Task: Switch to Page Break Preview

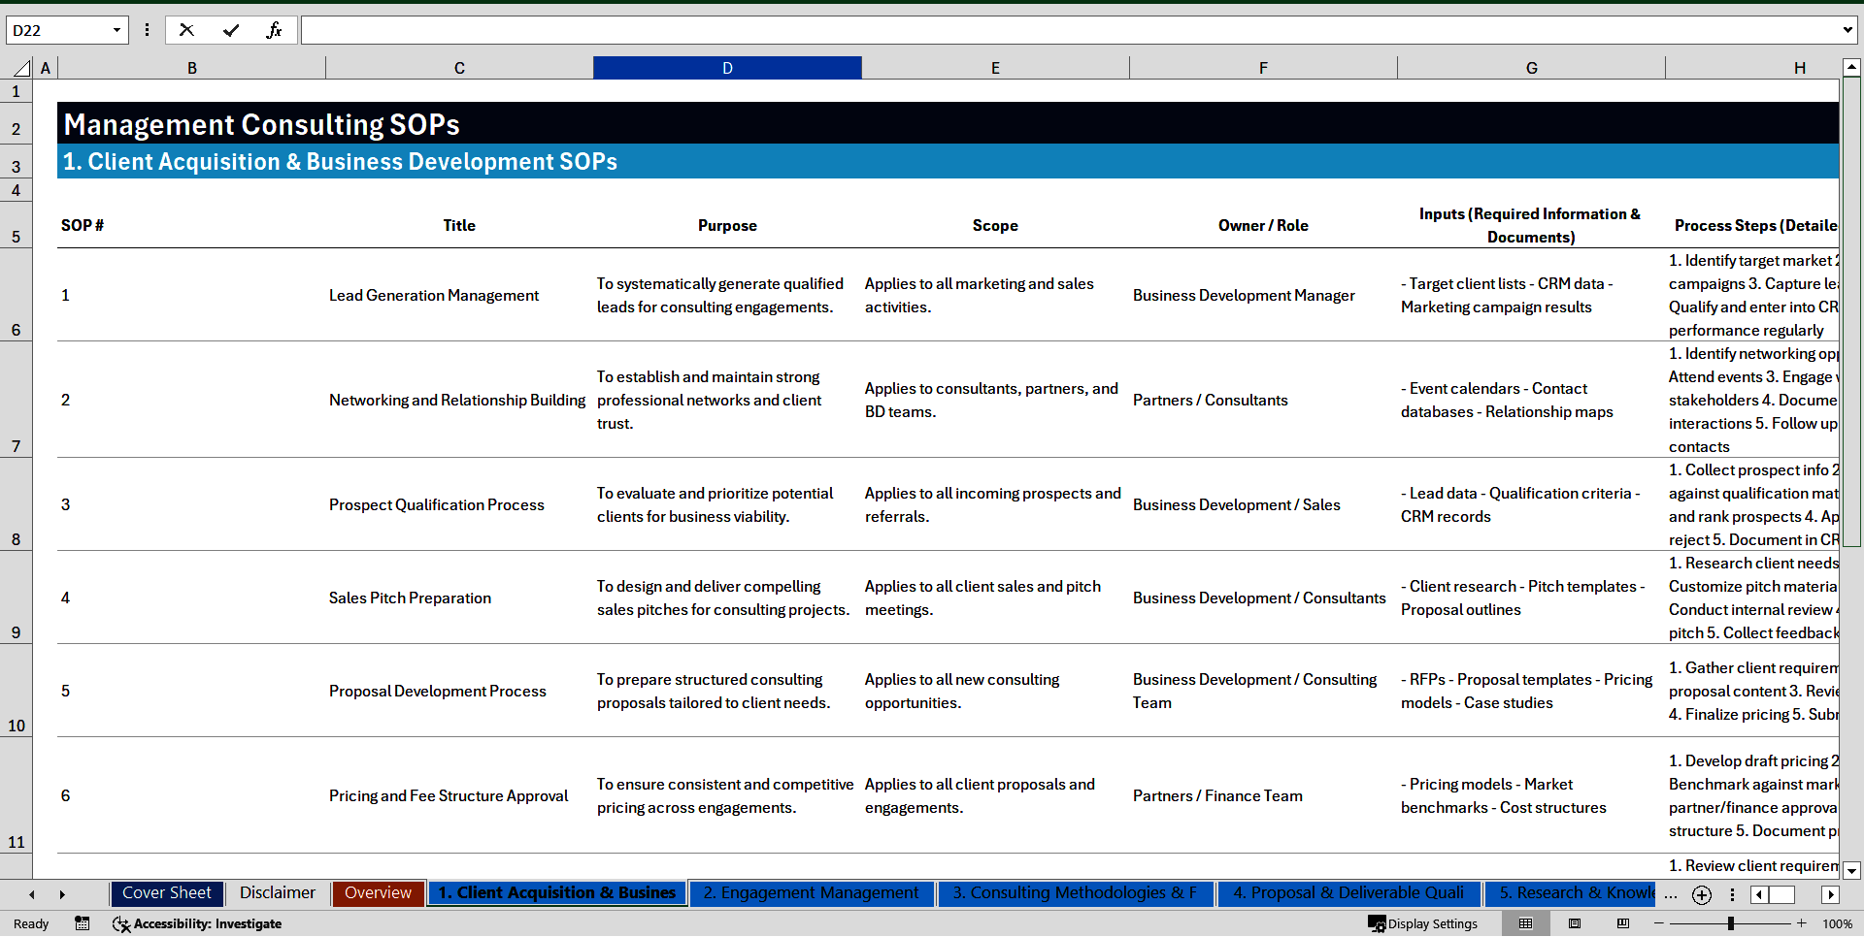Action: (x=1623, y=923)
